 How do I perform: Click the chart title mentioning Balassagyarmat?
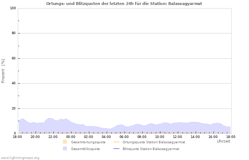point(126,4)
